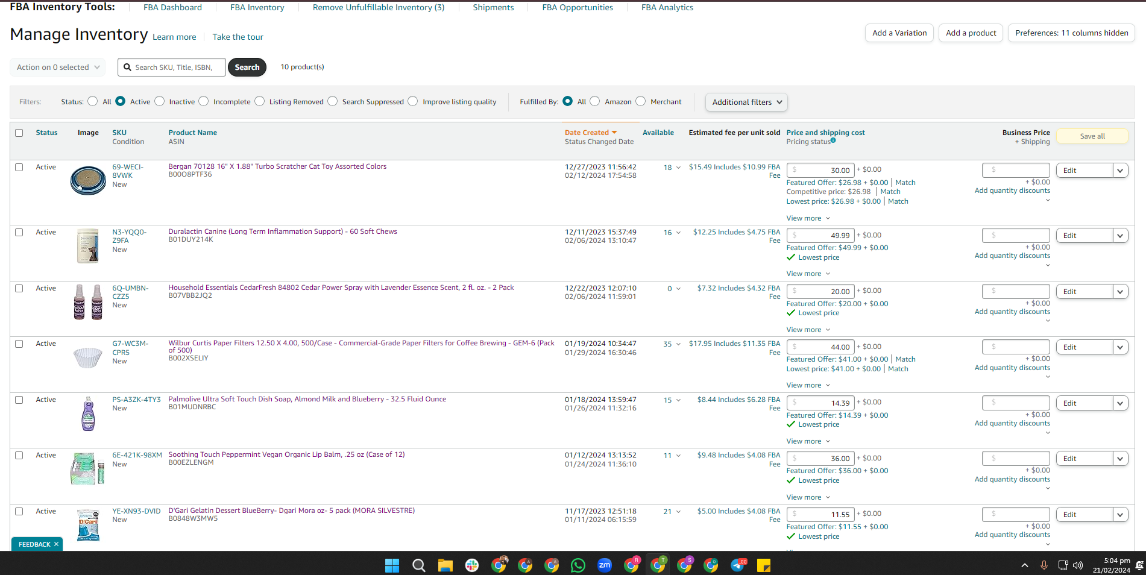Toggle the select-all products checkbox
This screenshot has width=1146, height=575.
pos(19,133)
